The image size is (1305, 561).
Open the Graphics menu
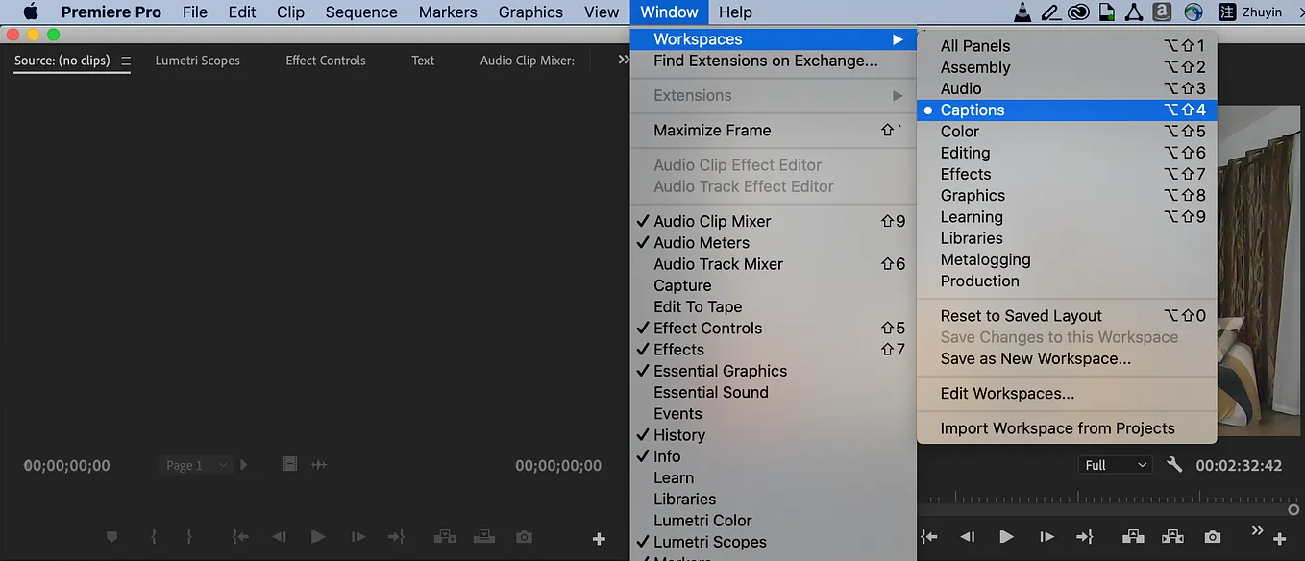coord(530,12)
